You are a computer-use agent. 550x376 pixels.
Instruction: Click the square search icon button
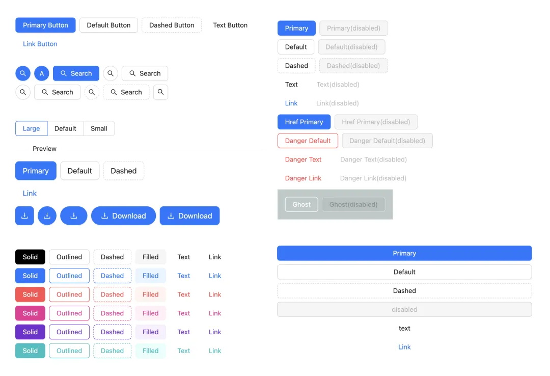coord(160,92)
